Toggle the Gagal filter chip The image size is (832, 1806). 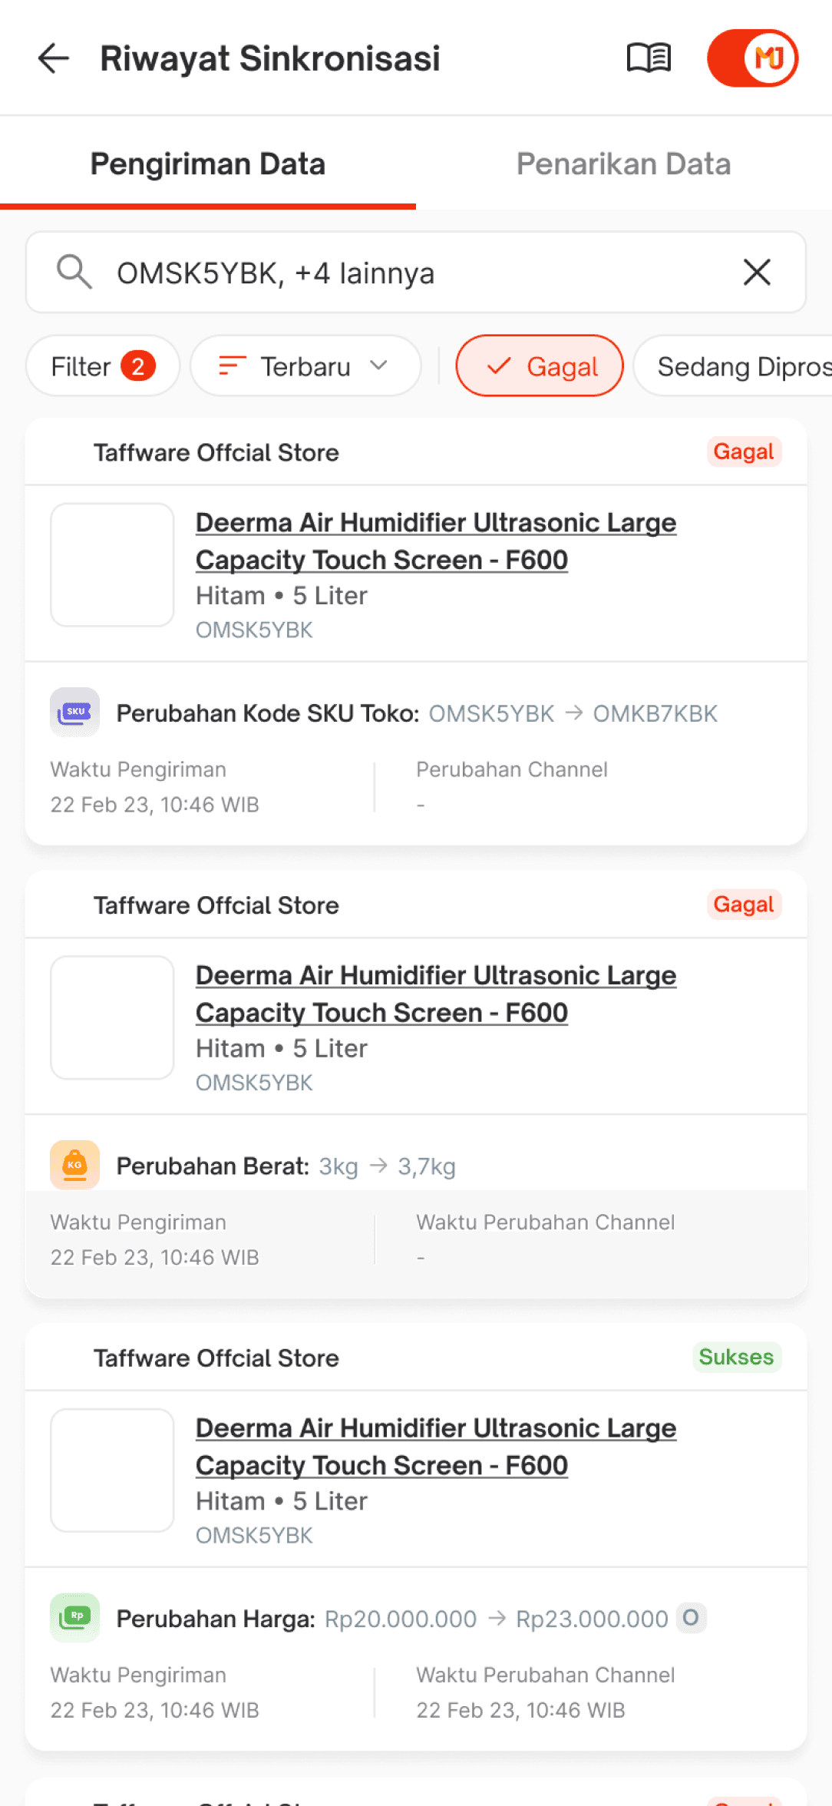[540, 366]
